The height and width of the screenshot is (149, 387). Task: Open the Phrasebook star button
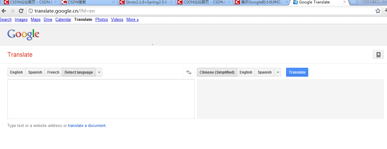click(x=378, y=55)
